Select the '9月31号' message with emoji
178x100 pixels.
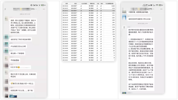point(20,67)
